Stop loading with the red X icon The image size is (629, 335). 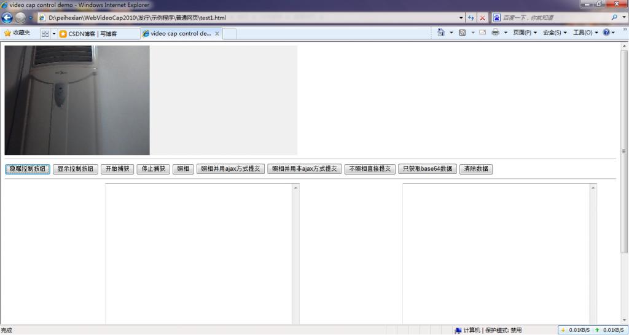[x=483, y=18]
